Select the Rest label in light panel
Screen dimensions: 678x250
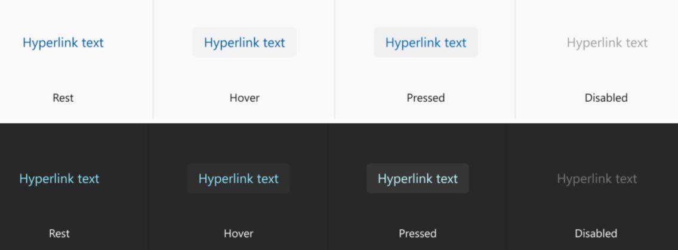63,98
